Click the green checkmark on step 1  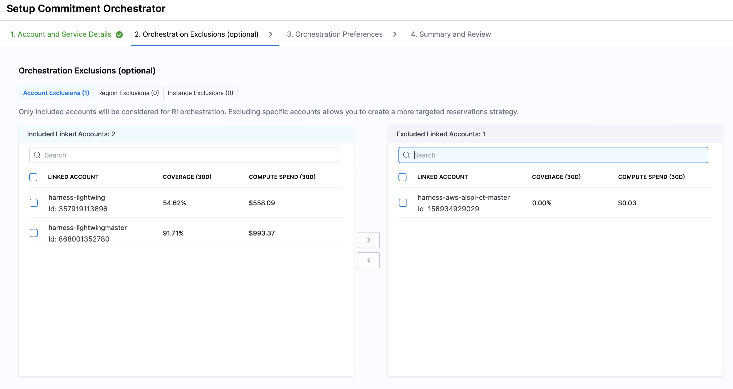119,35
